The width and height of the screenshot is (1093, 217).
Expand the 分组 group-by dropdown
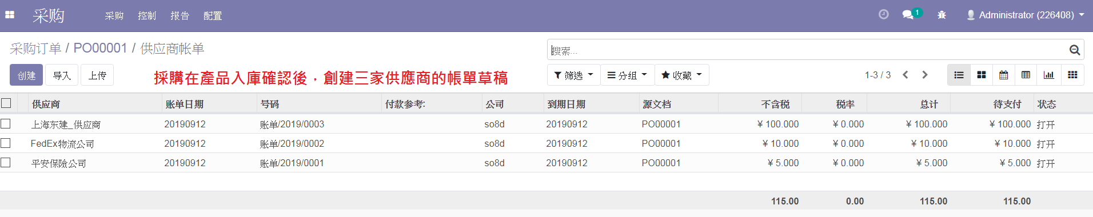627,75
